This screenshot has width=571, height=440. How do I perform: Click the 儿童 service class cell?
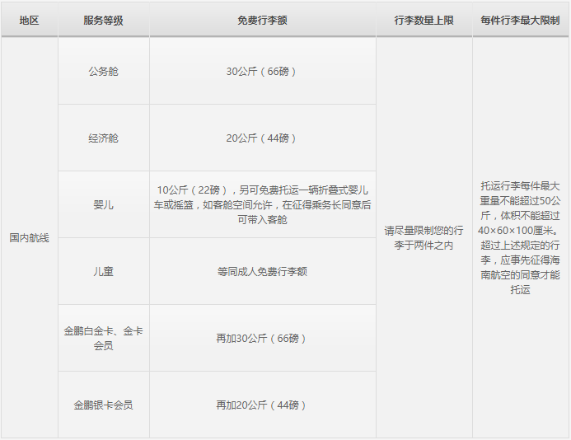click(x=104, y=271)
